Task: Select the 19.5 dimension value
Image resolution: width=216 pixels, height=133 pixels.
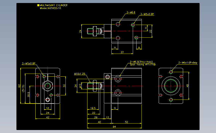Action: (93, 108)
